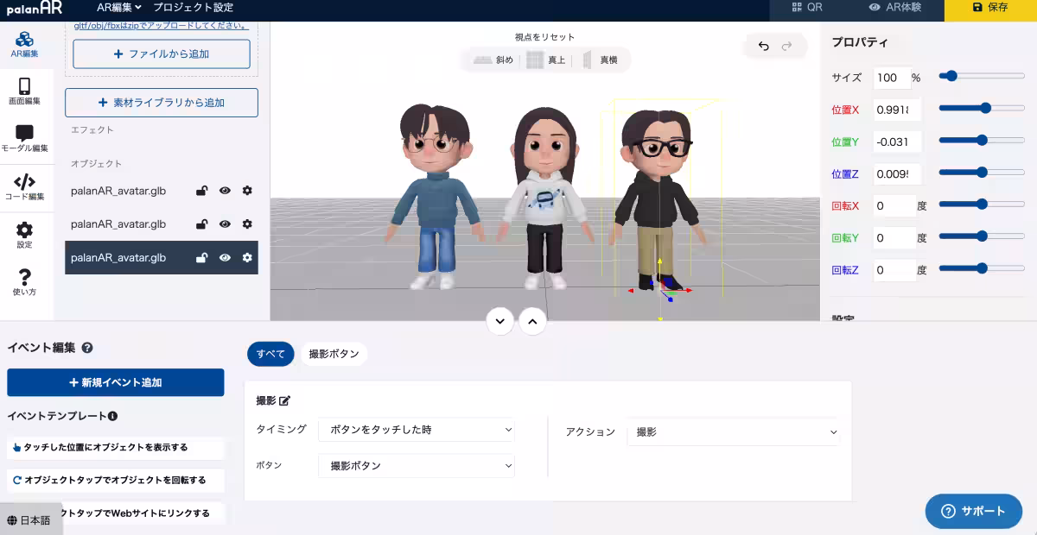Click the 使い方 help icon

(x=25, y=282)
